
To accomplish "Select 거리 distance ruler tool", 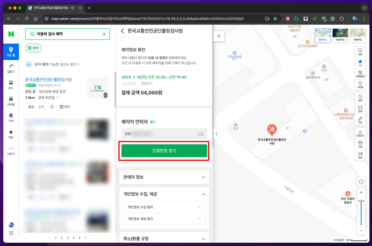I will point(360,120).
